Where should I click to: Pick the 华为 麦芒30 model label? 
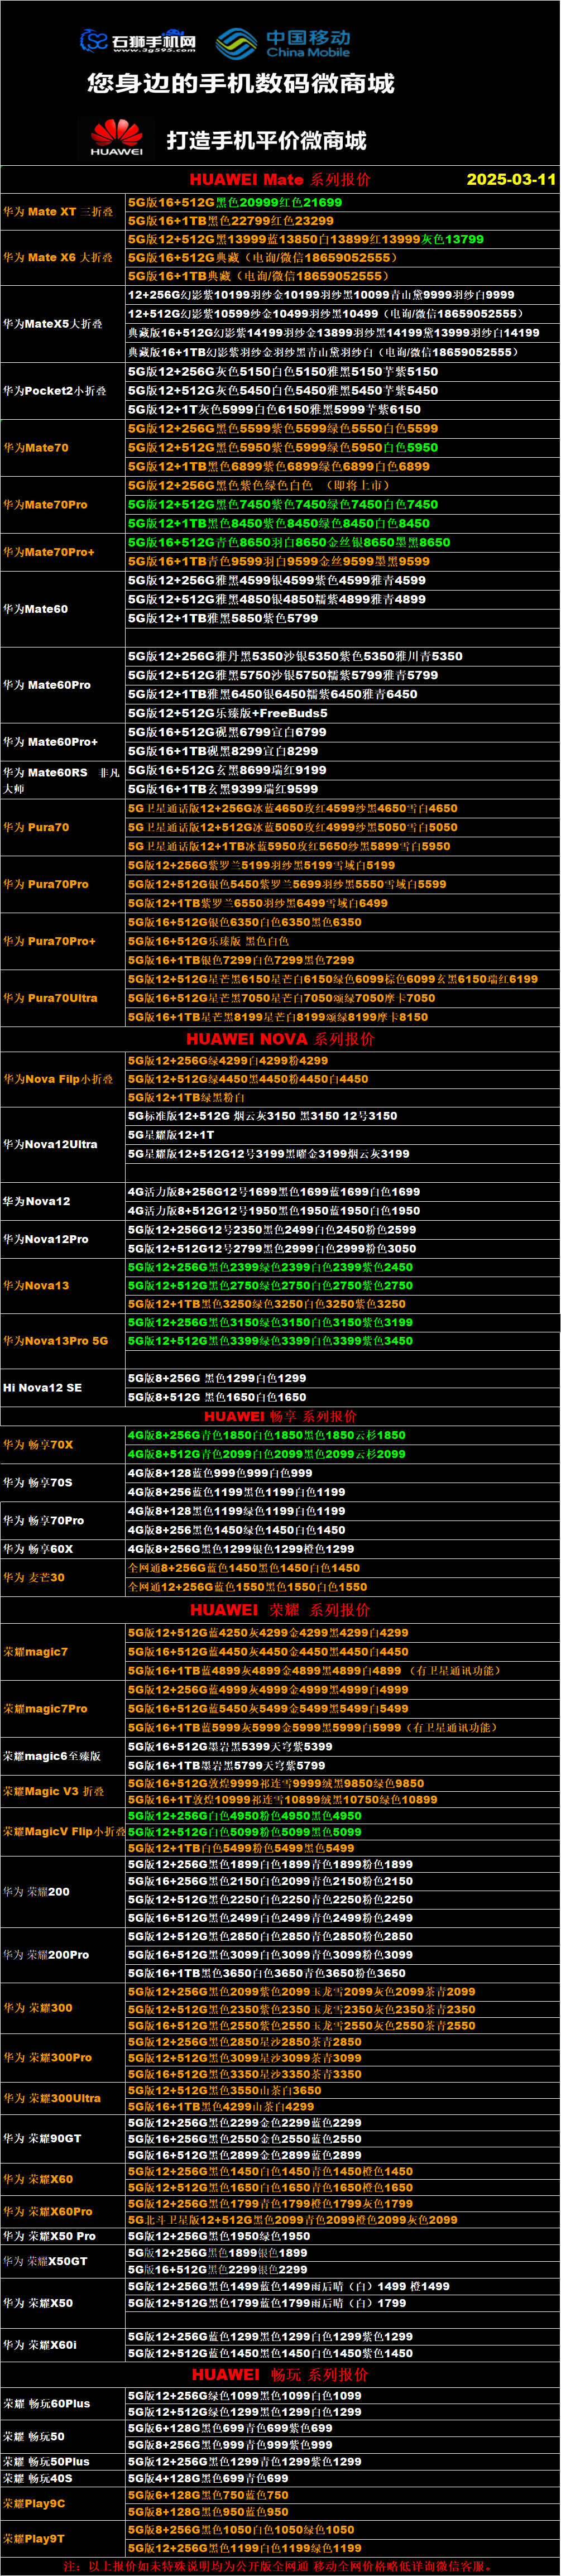click(34, 1578)
